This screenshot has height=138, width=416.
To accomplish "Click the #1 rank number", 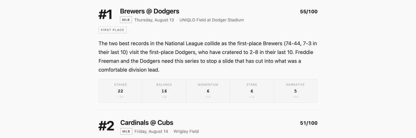I will (105, 15).
